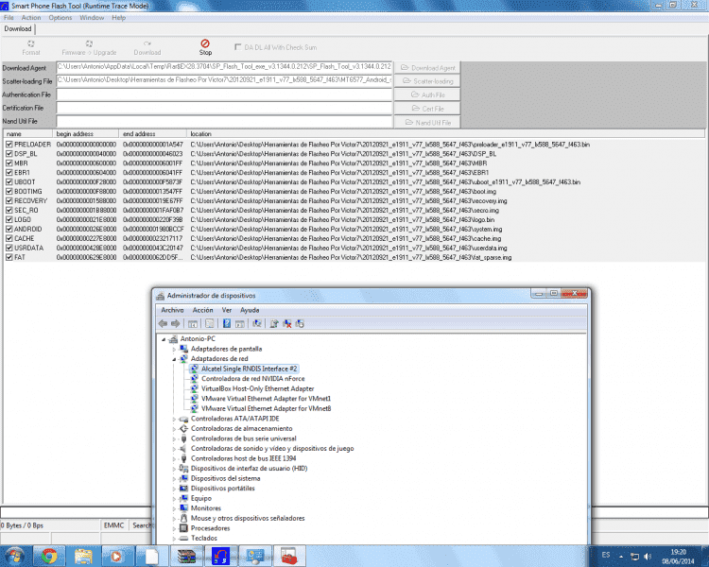Screen dimensions: 709x567
Task: Expand Adaptadores de pantalla
Action: pyautogui.click(x=174, y=350)
